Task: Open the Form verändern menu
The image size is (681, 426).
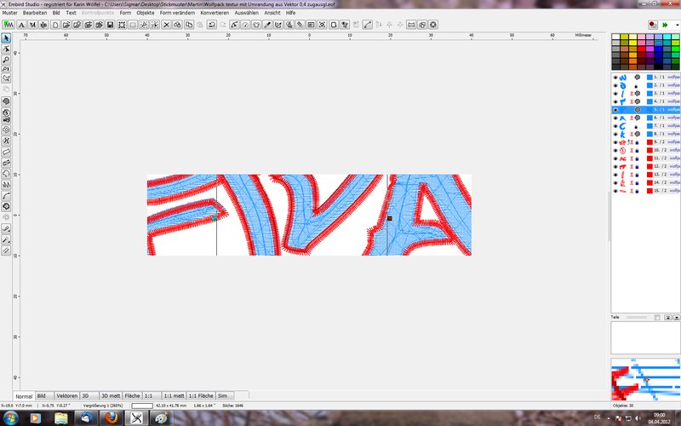Action: 177,13
